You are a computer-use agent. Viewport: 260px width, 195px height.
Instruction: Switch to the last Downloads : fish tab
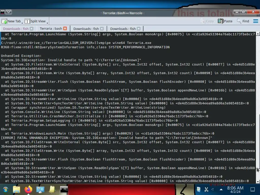(x=123, y=29)
